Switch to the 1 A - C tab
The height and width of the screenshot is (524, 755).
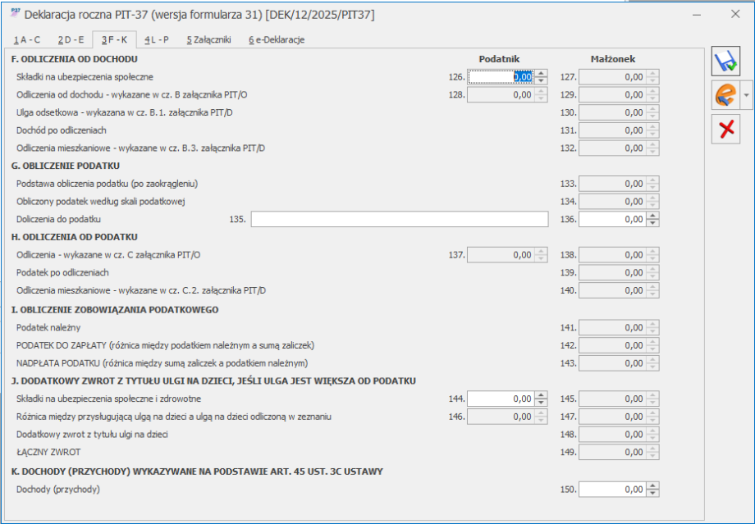pos(27,40)
